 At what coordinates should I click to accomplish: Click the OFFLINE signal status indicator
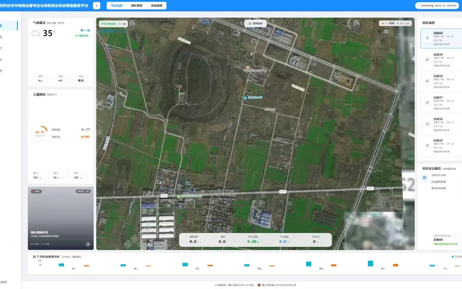[403, 23]
